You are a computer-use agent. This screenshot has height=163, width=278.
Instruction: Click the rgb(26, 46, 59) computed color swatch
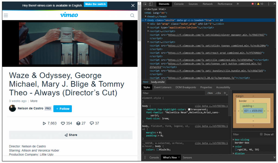[236, 150]
